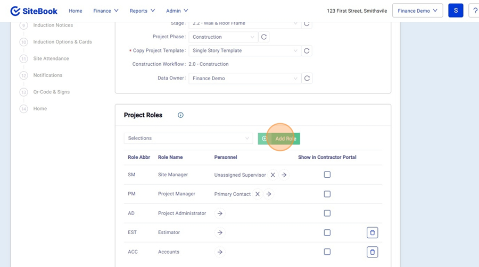Click refresh icon next to Data Owner
The width and height of the screenshot is (479, 267).
click(307, 79)
